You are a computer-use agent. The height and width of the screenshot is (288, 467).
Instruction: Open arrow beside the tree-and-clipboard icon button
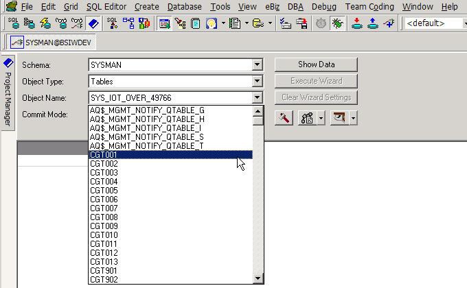click(321, 118)
